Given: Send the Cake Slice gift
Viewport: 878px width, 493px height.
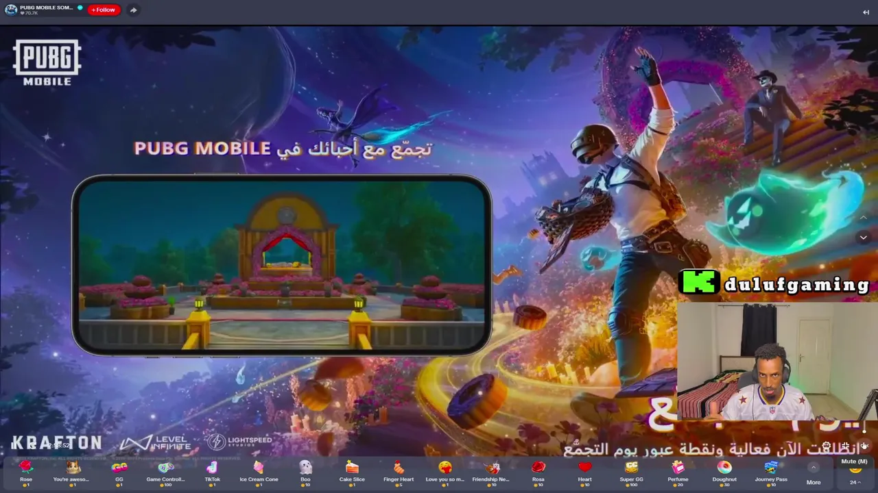Looking at the screenshot, I should point(352,472).
